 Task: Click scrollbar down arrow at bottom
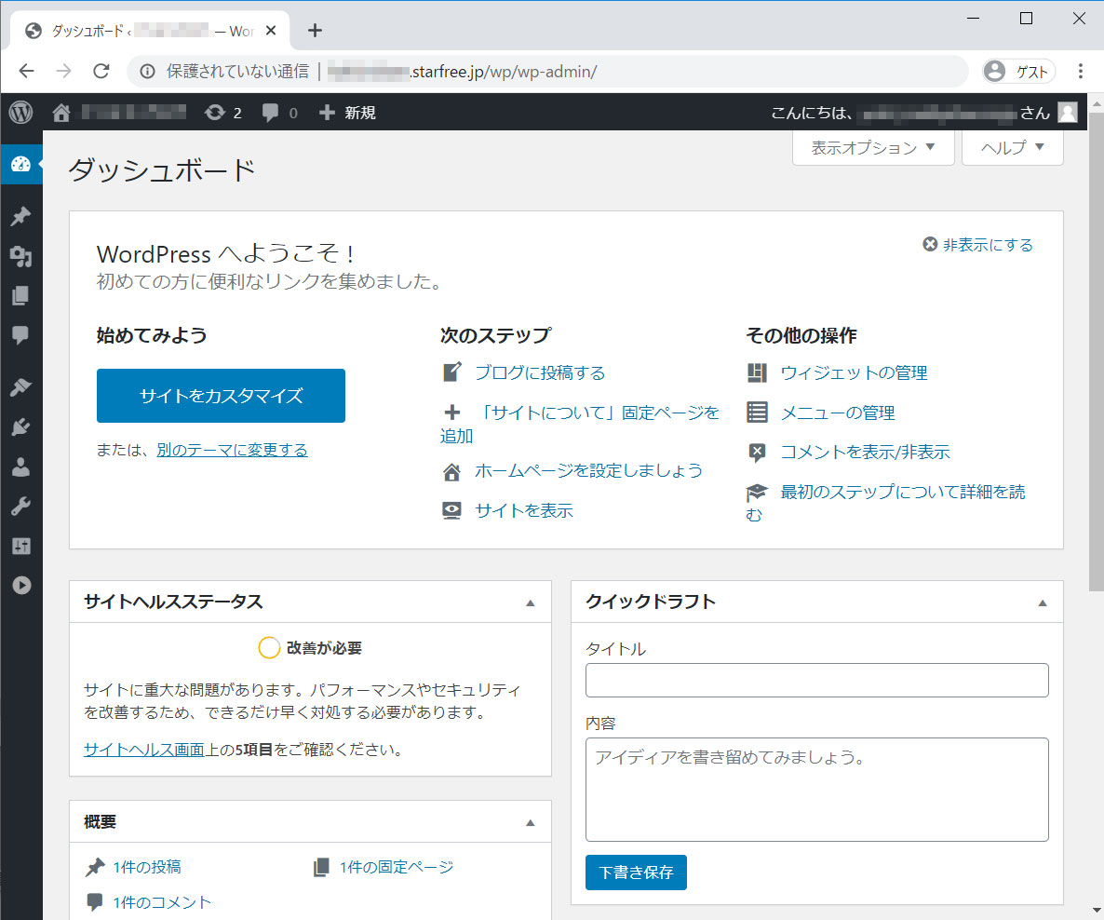(x=1097, y=910)
